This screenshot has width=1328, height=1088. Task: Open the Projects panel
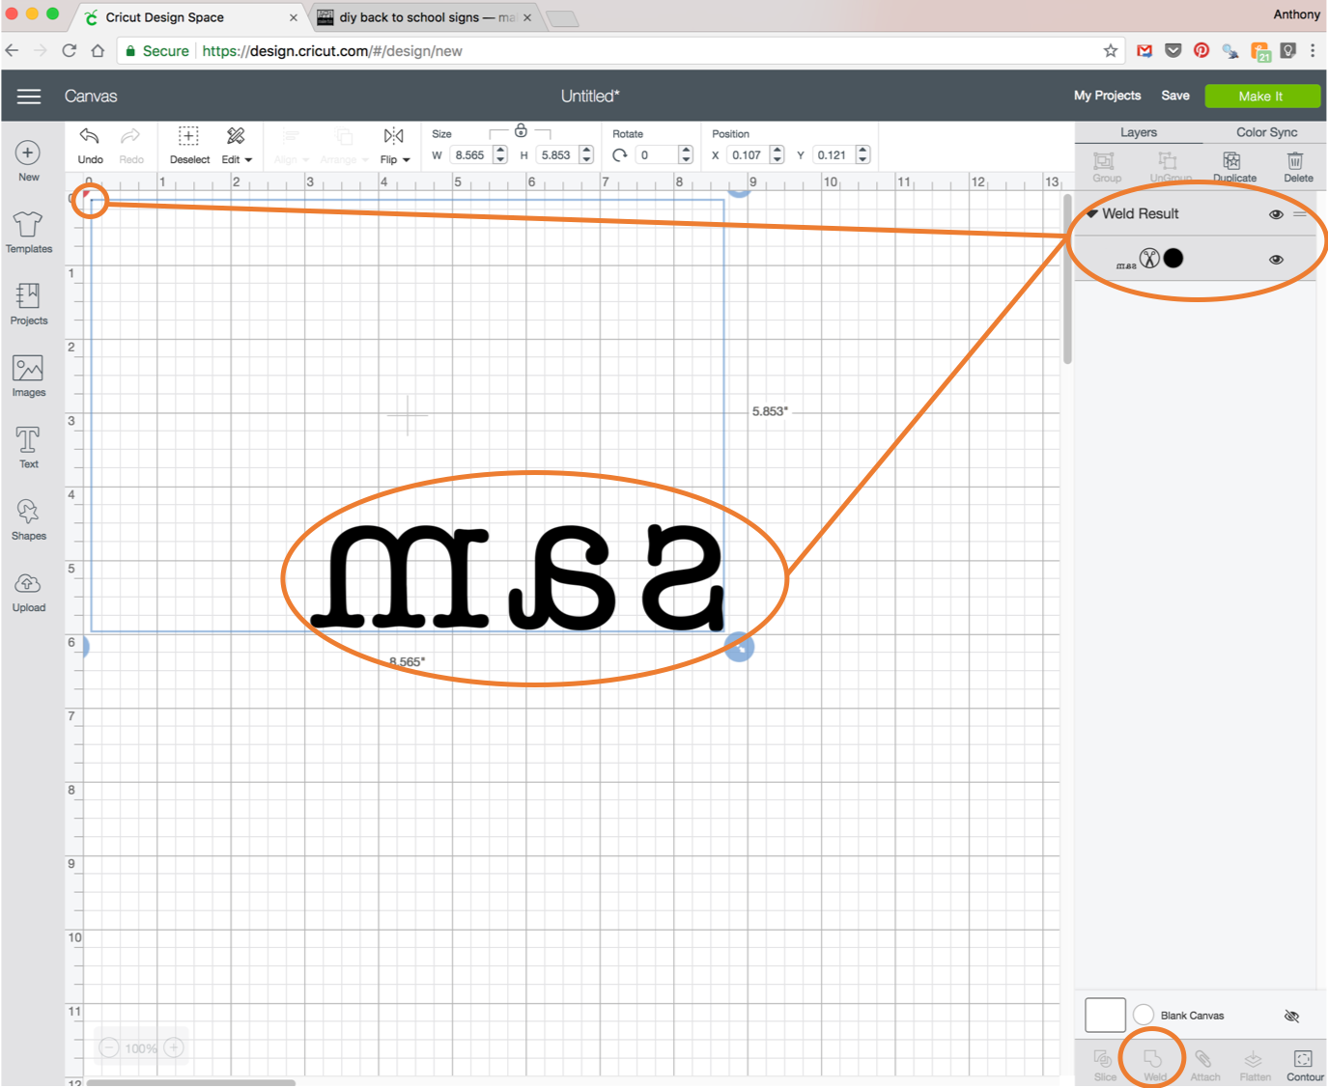click(x=28, y=304)
